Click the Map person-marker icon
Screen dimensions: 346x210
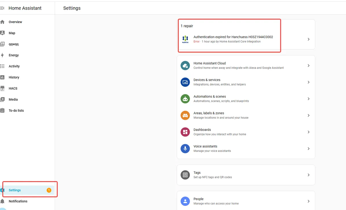click(2, 33)
